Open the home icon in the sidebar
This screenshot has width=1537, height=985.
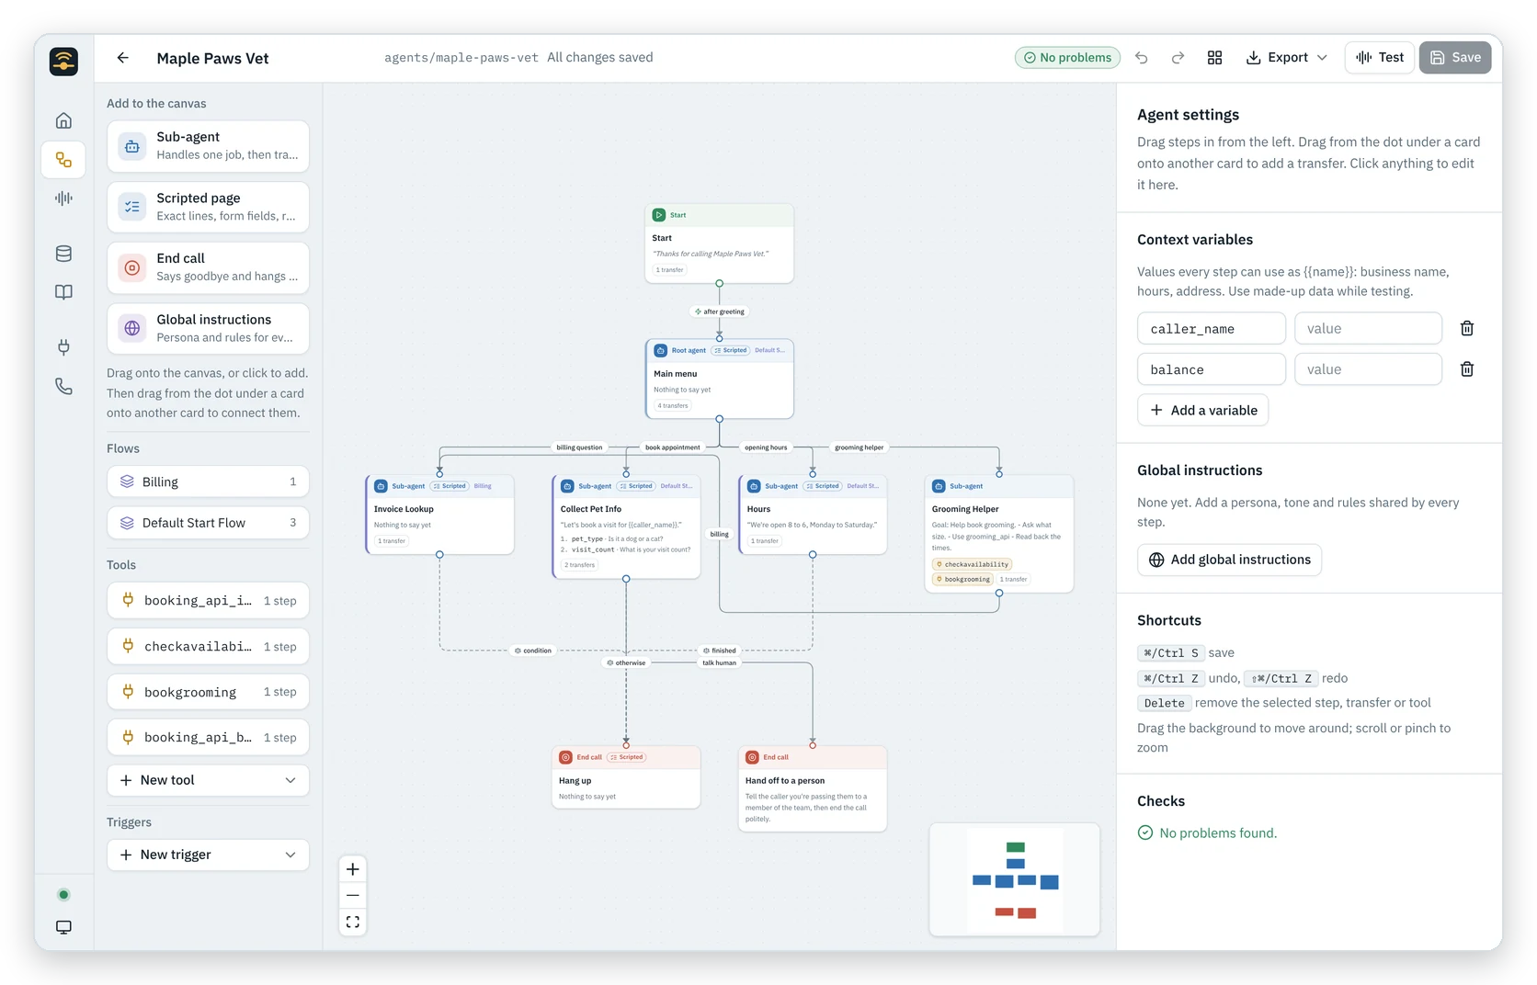[63, 120]
